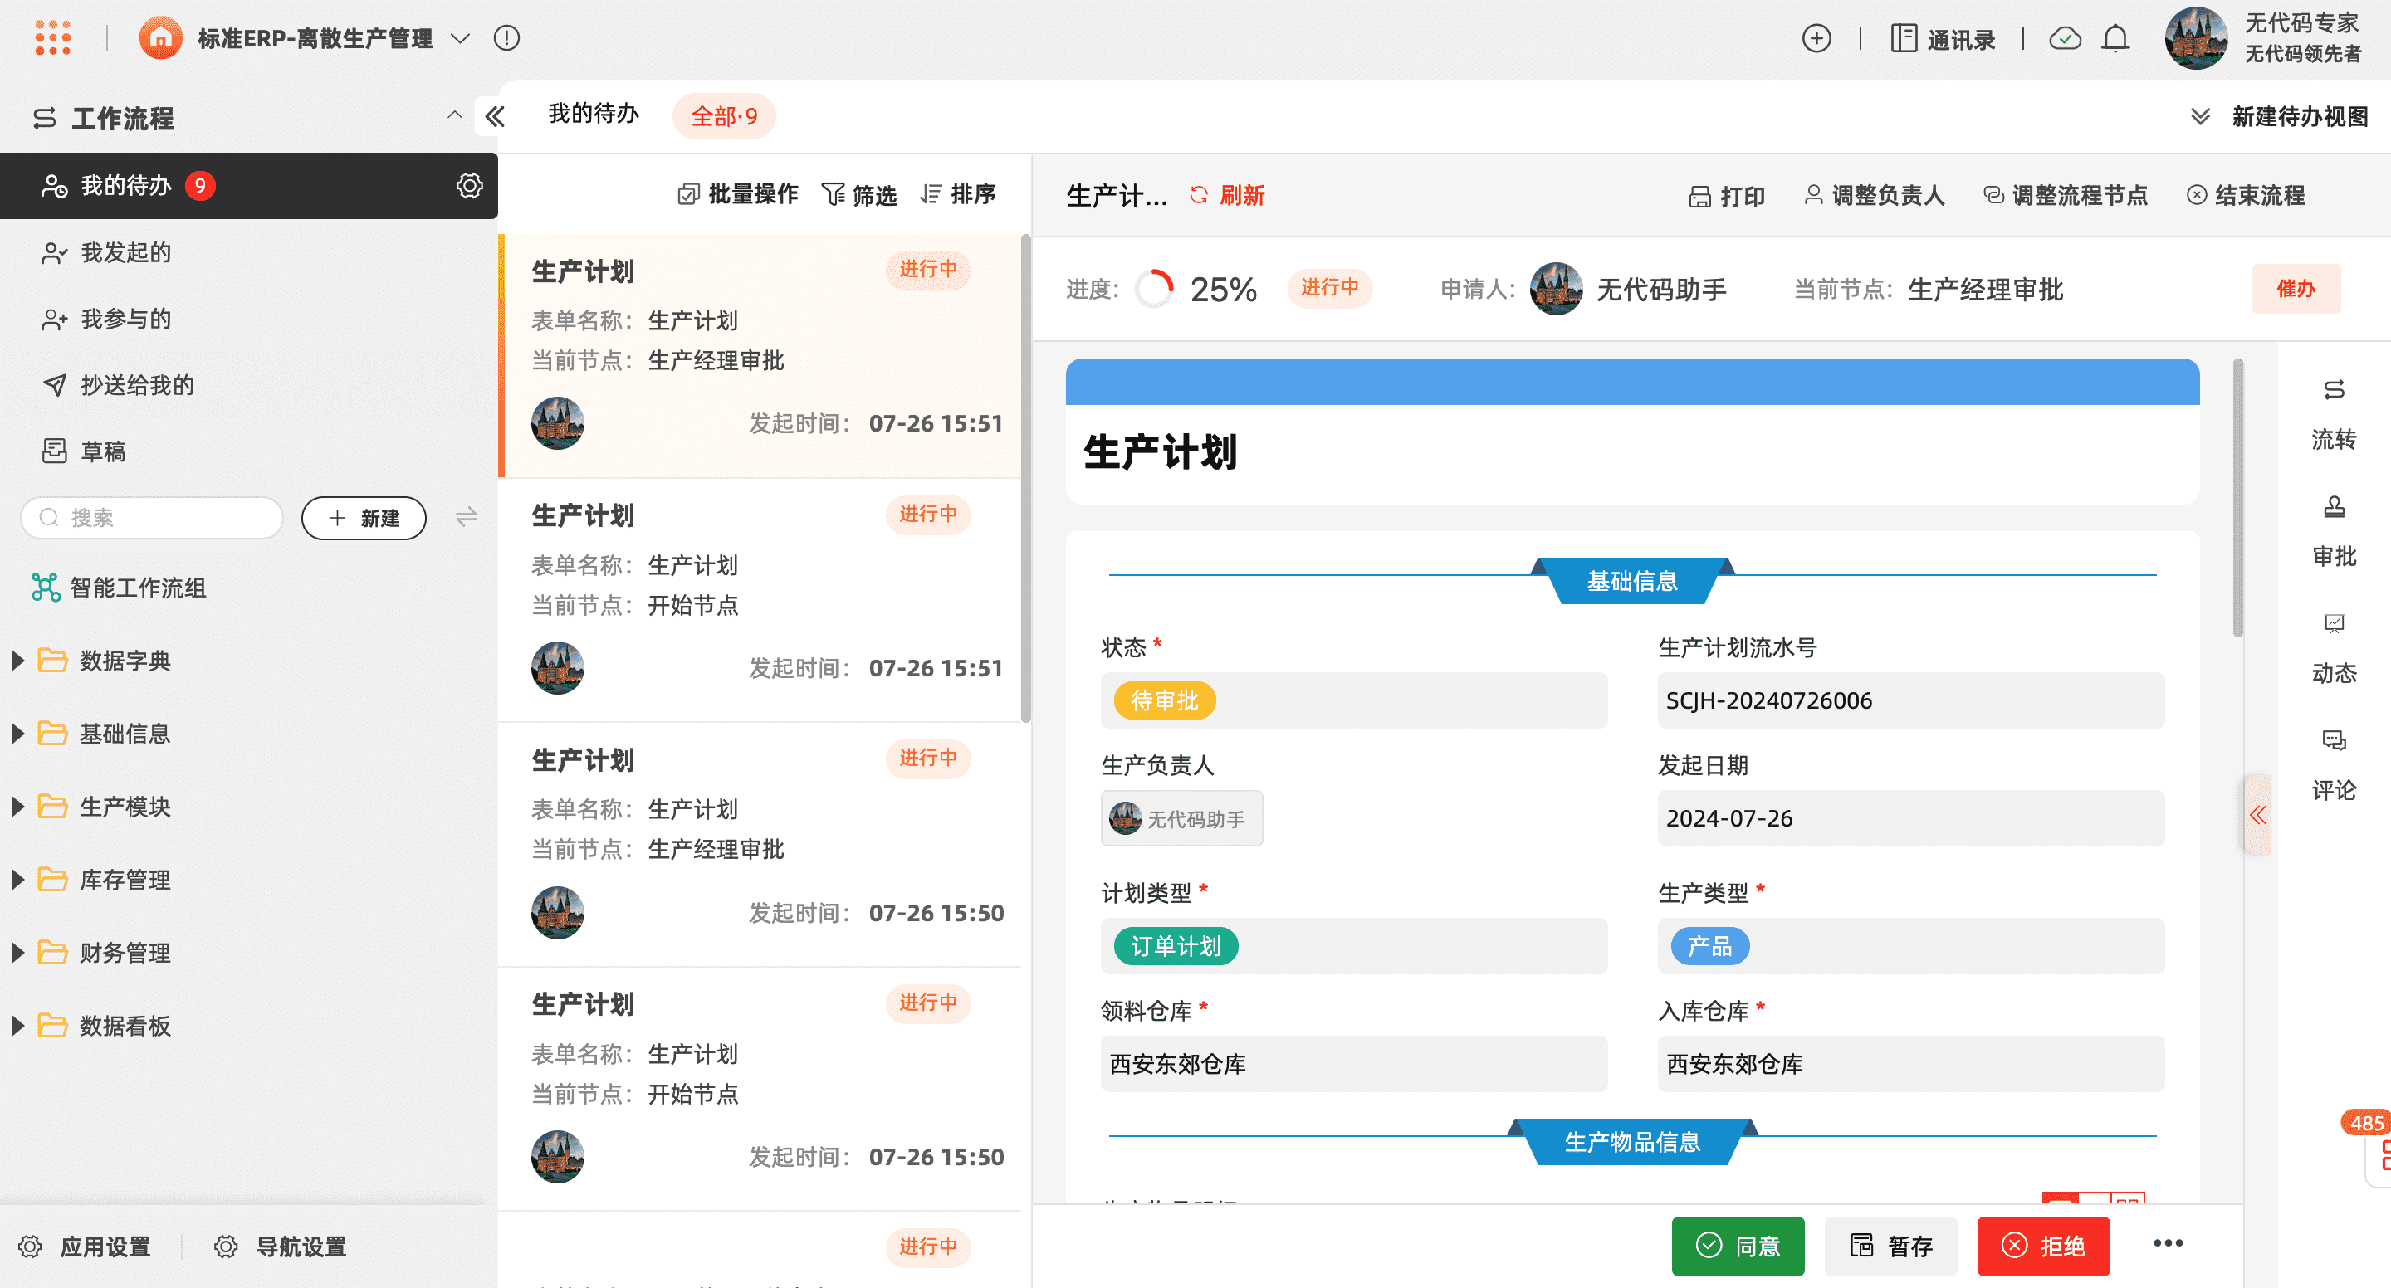Go to 我发起的 menu item
Screen dimensions: 2391x1288
point(125,252)
